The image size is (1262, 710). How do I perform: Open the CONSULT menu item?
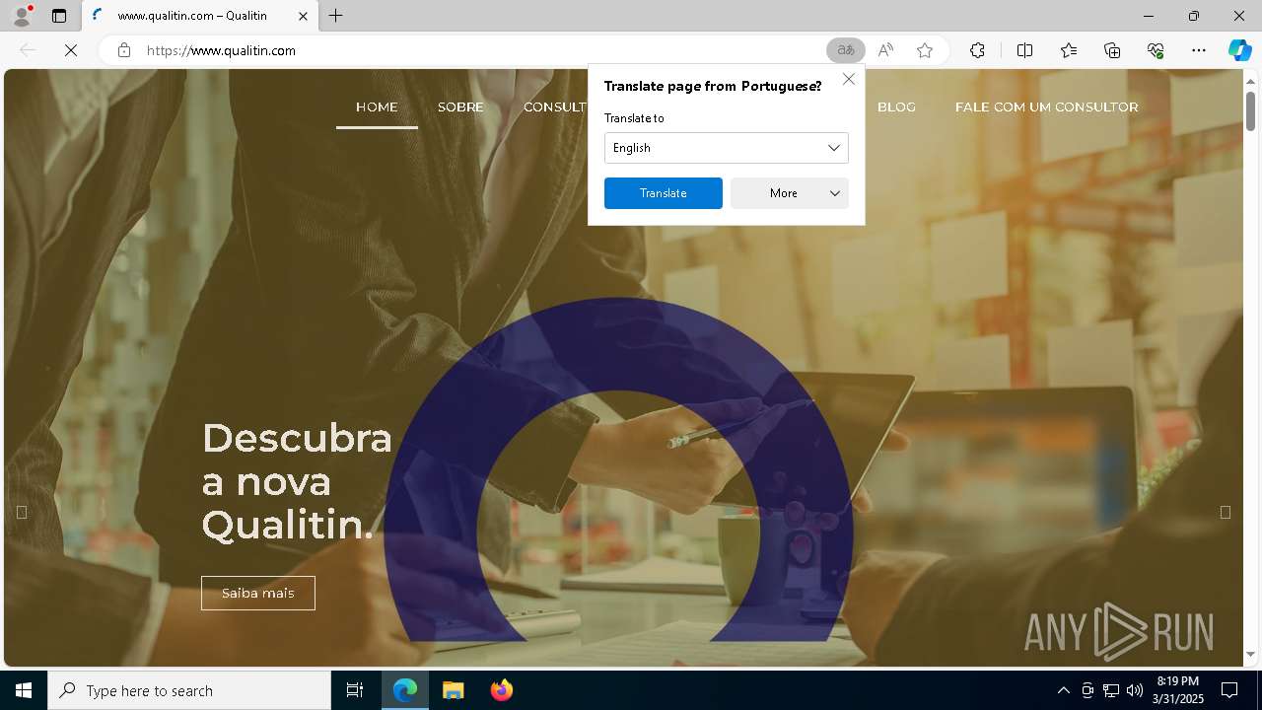555,106
